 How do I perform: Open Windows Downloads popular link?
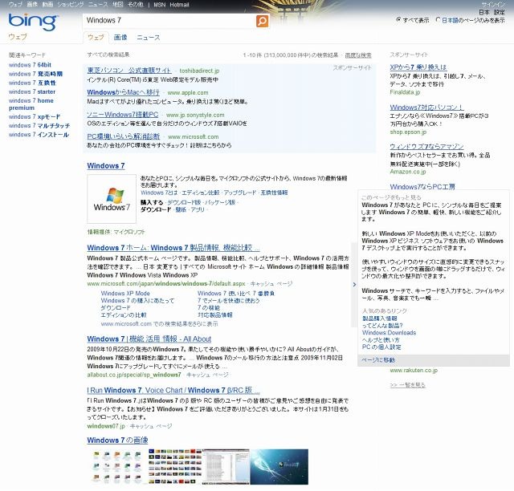point(389,333)
